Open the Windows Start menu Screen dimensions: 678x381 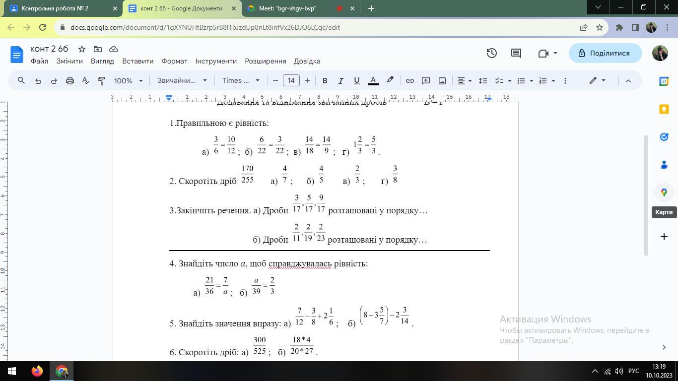pyautogui.click(x=12, y=371)
